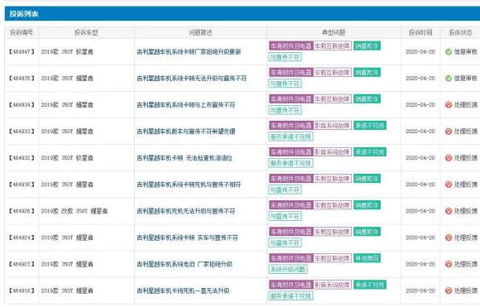Image resolution: width=480 pixels, height=307 pixels.
Task: Open complaint 吉利星越车机系统卡顿与上市宣传不符
Action: click(186, 105)
